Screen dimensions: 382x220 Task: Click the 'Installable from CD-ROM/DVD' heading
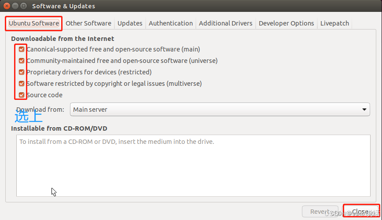tap(59, 128)
